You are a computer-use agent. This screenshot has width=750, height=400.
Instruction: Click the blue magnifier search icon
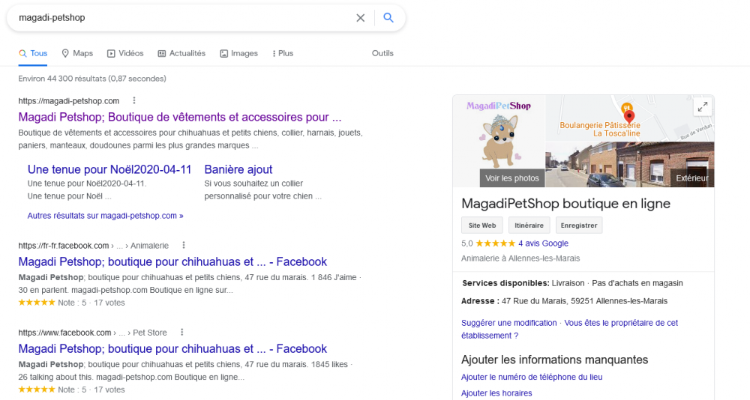(x=388, y=18)
